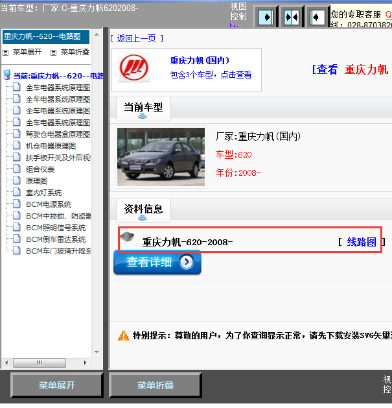Image resolution: width=392 pixels, height=408 pixels.
Task: Click the document icon for BCM倒车雷达系统
Action: point(17,239)
